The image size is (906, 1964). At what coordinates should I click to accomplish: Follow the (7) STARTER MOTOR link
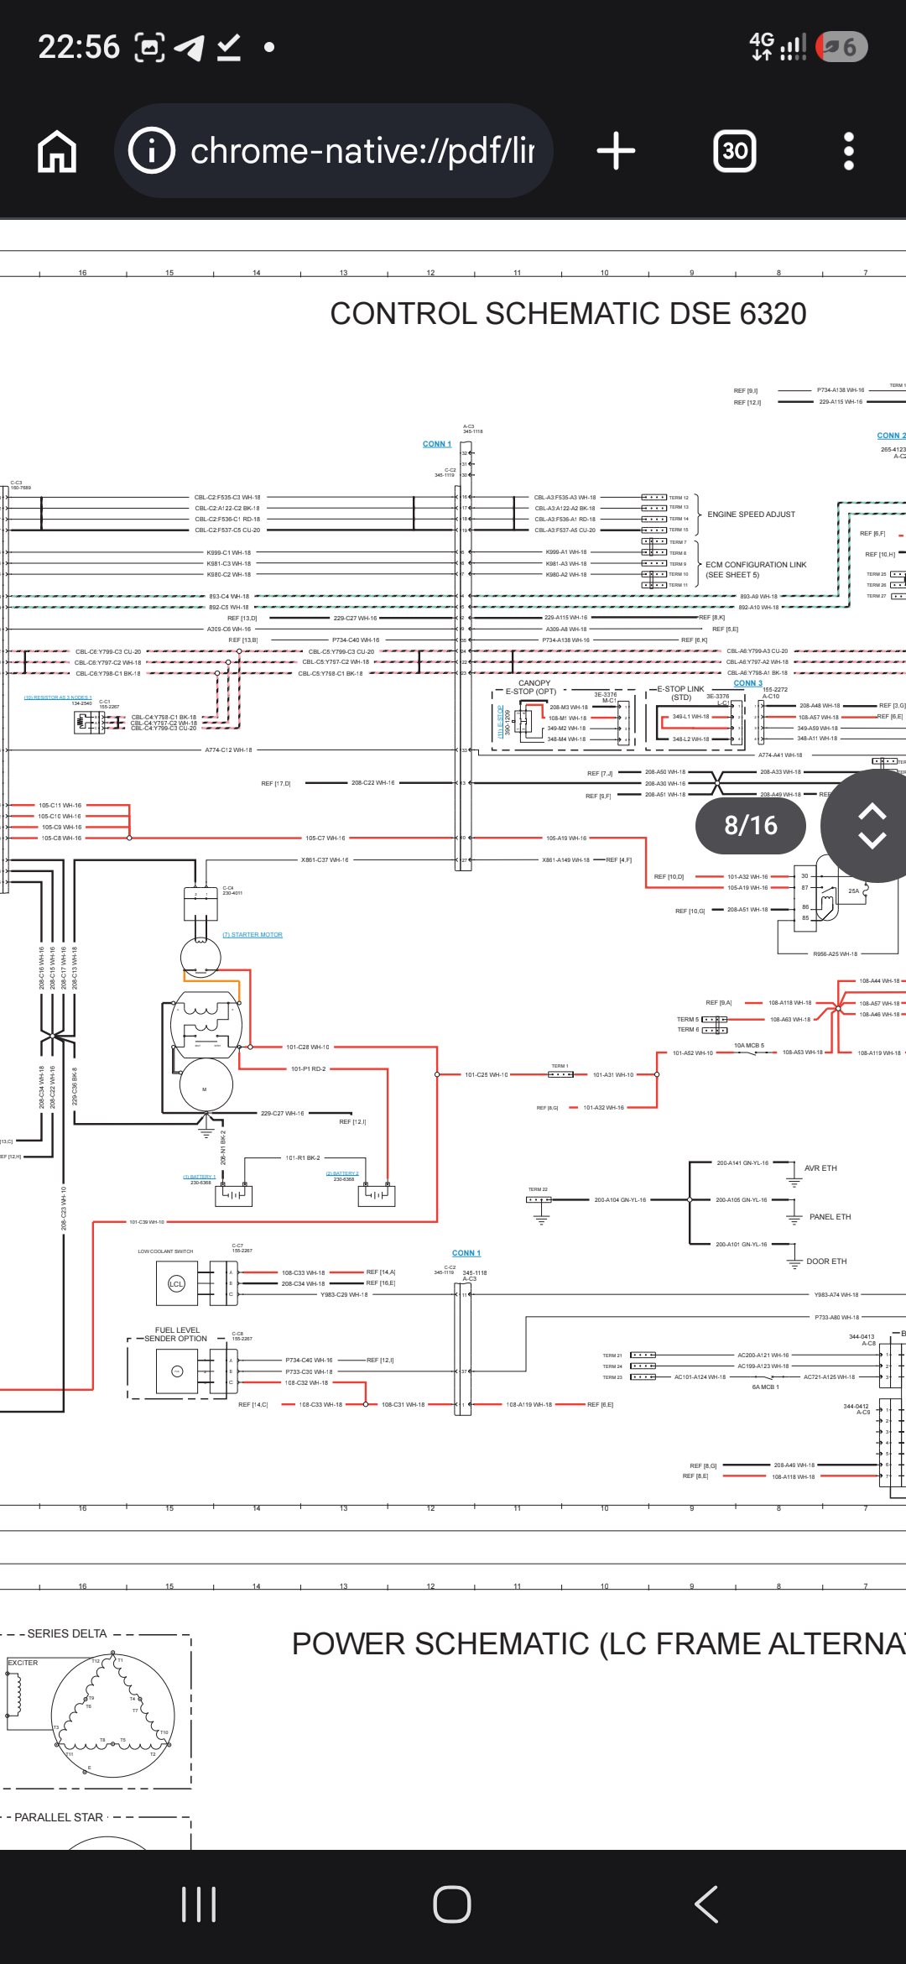[x=253, y=934]
